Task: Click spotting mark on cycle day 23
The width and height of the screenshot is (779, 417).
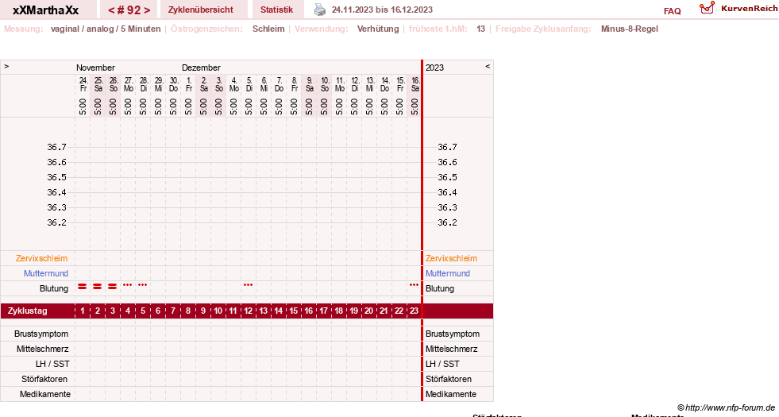Action: click(x=414, y=285)
